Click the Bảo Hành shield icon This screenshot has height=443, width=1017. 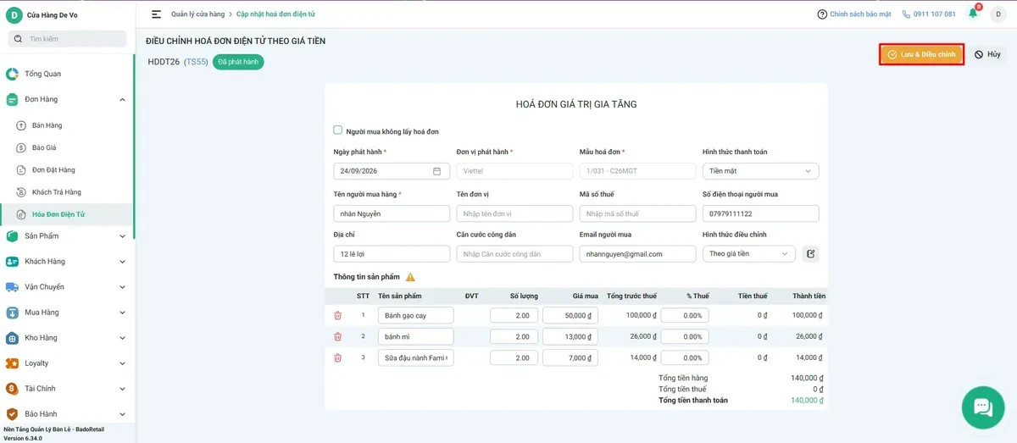[x=12, y=414]
